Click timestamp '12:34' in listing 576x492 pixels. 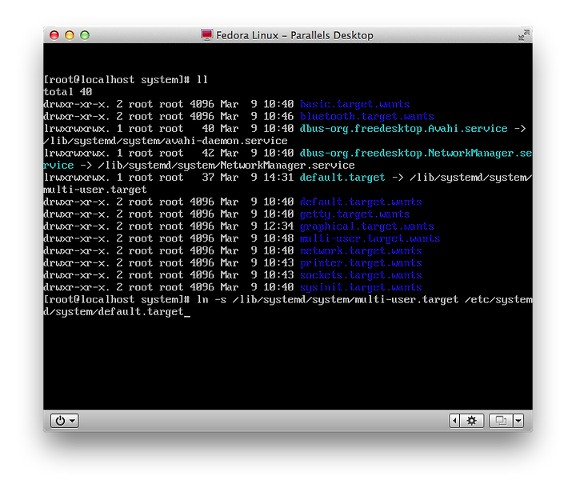point(278,226)
